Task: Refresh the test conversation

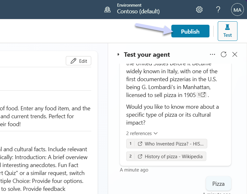Action: pos(223,55)
